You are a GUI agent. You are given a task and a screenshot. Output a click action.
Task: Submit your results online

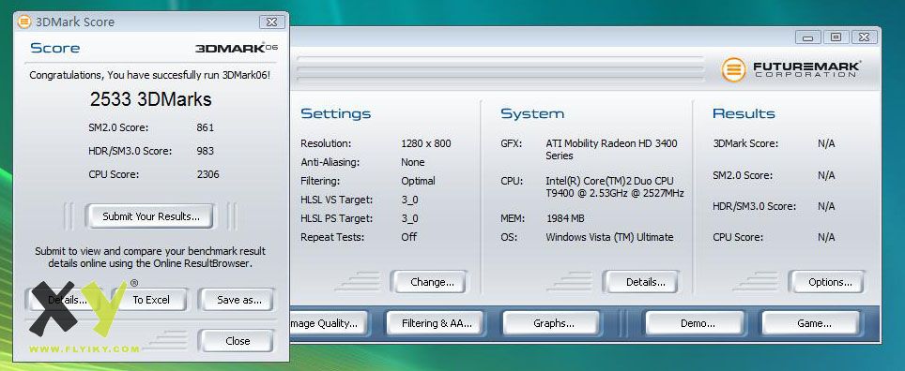pos(150,216)
